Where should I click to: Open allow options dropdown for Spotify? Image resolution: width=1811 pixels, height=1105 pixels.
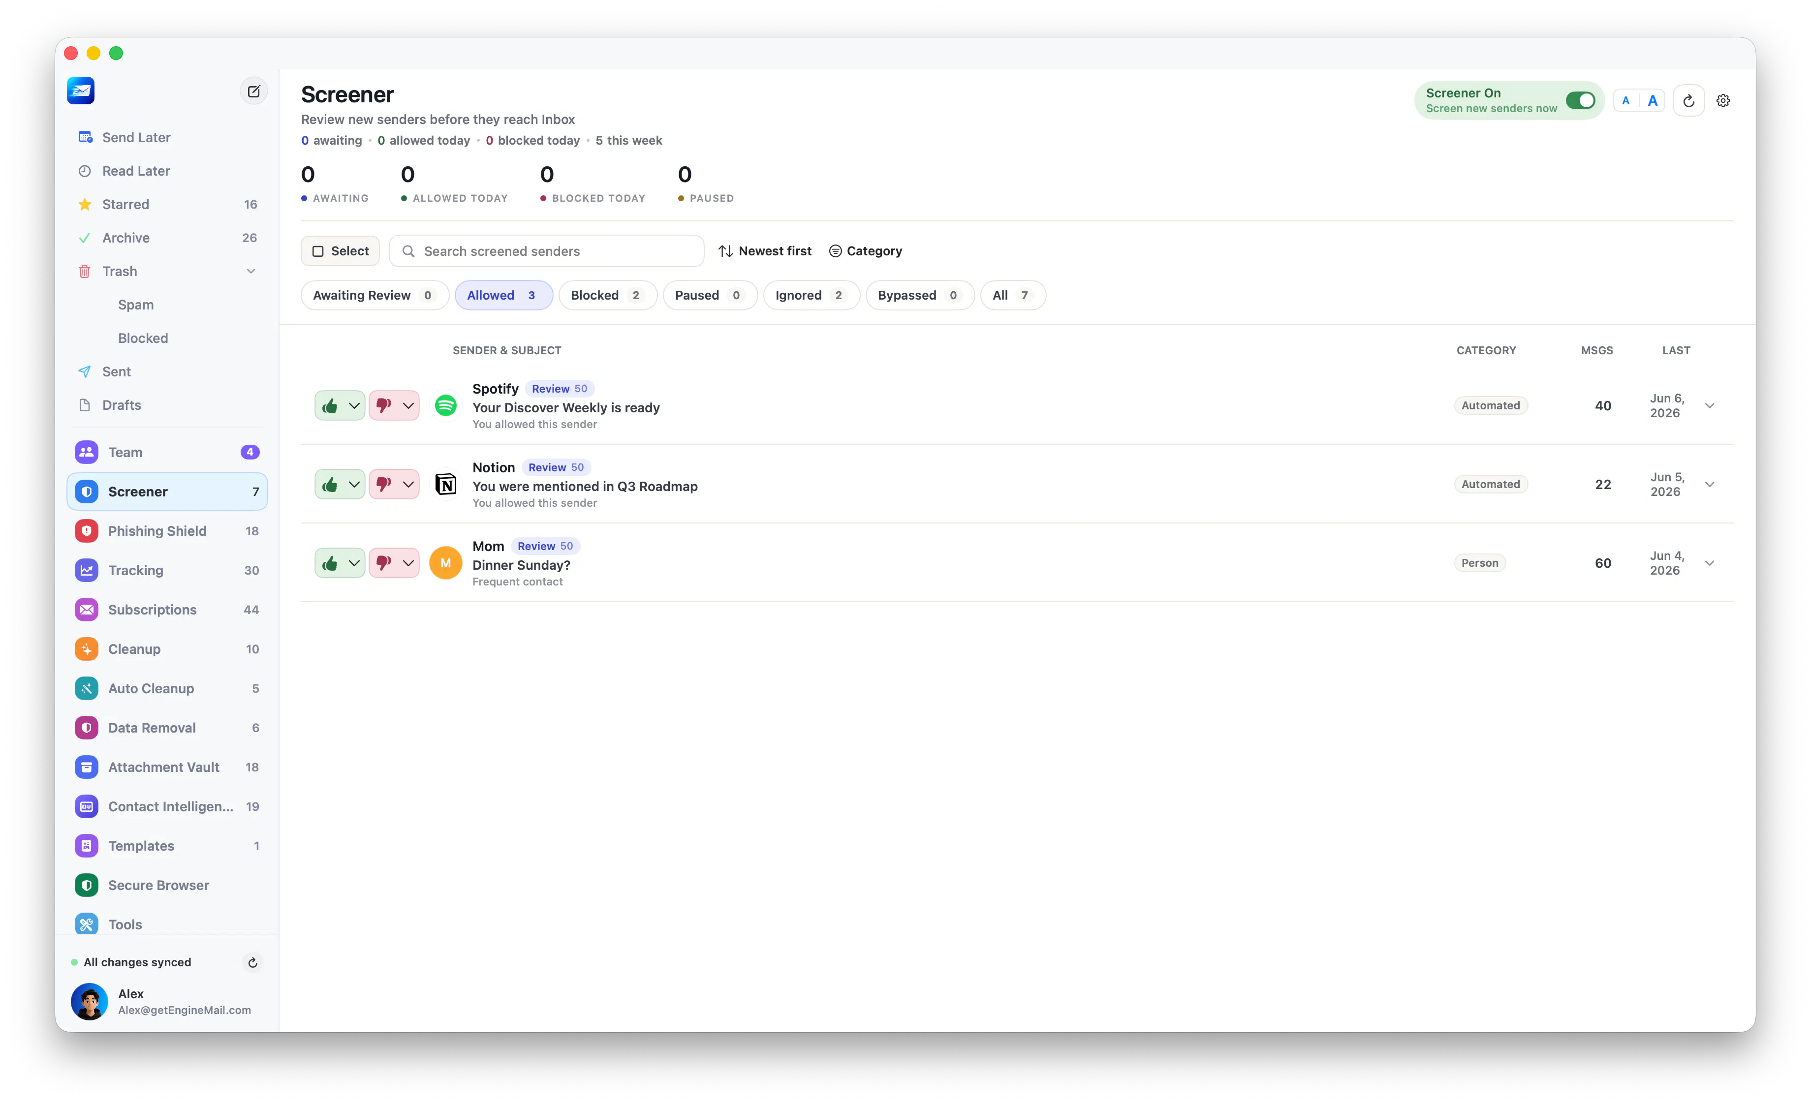coord(354,405)
